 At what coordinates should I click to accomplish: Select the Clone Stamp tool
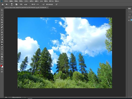coord(2,32)
